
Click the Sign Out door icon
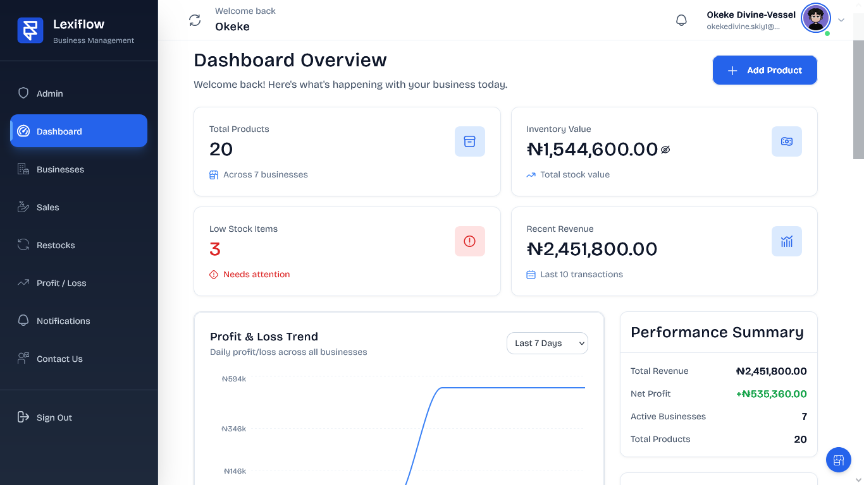click(x=23, y=417)
